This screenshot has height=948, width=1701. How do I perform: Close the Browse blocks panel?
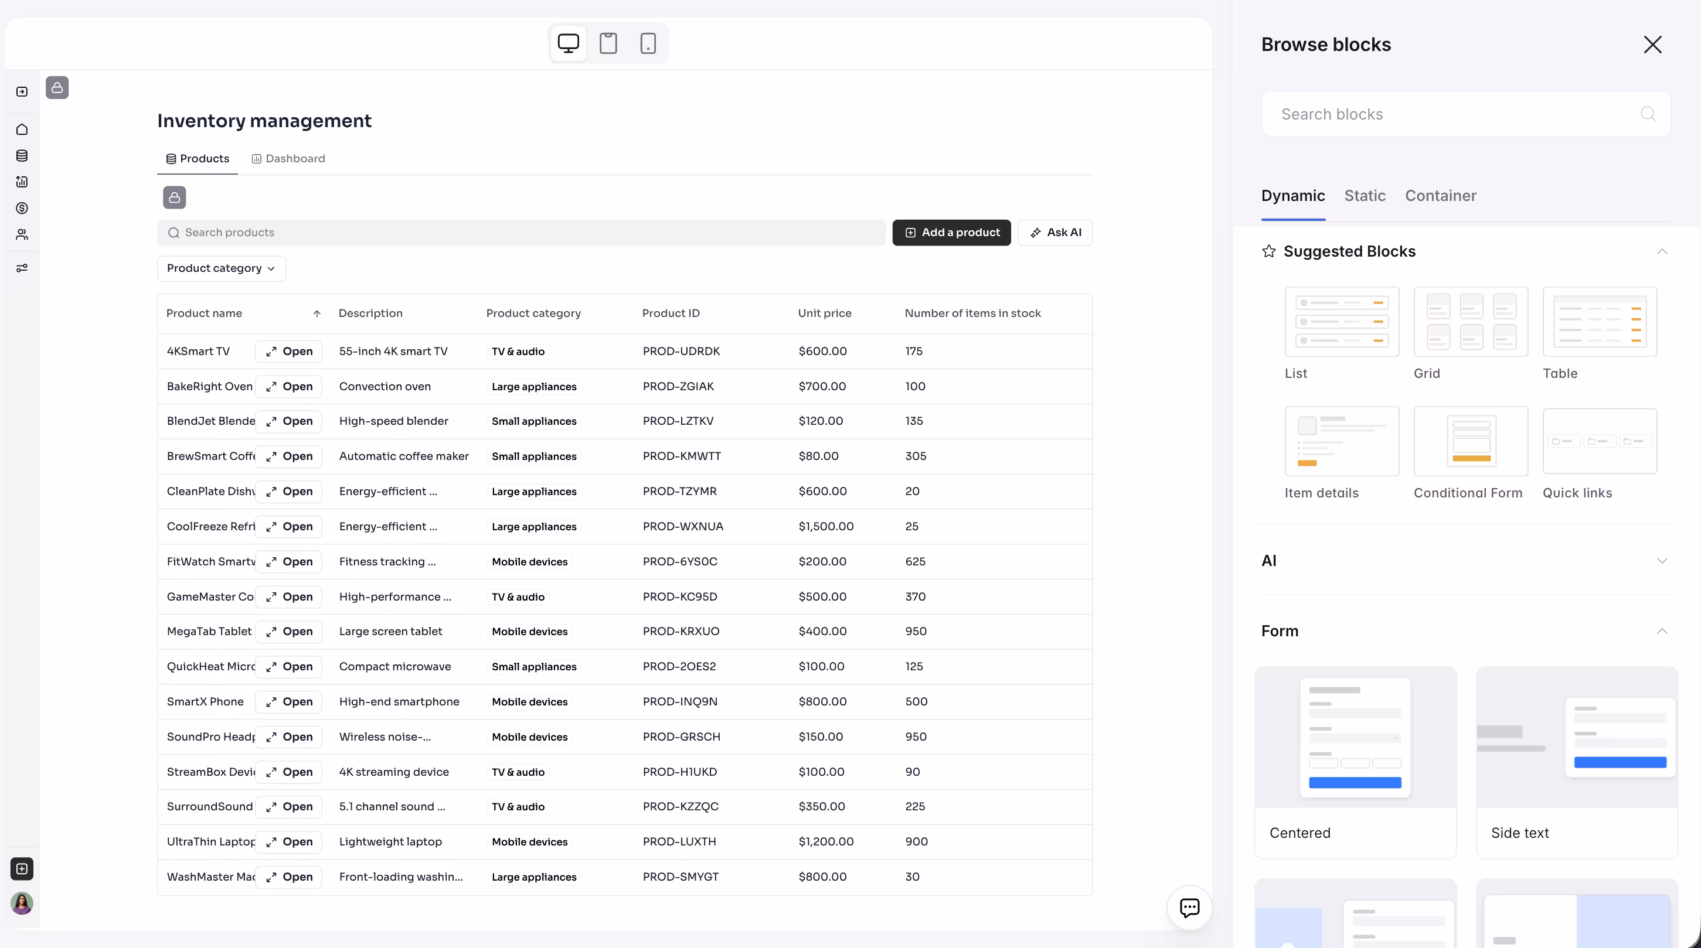coord(1652,44)
